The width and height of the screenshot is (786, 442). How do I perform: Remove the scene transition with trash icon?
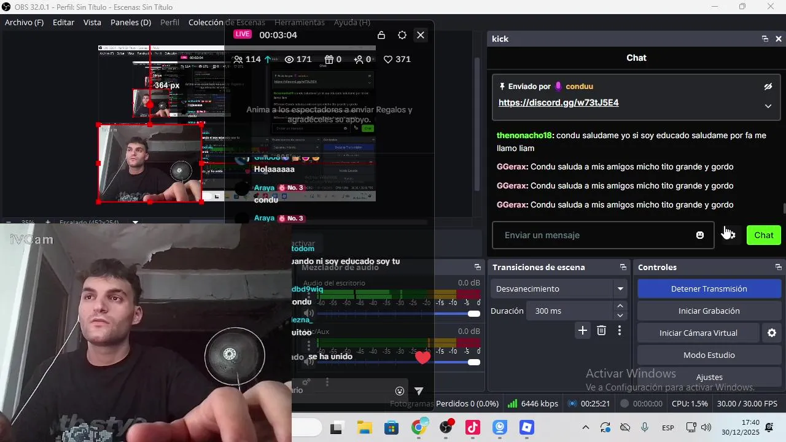(602, 331)
